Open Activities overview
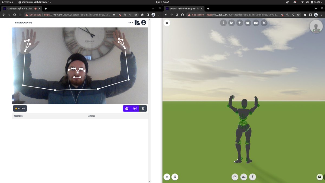325x183 pixels. point(7,2)
